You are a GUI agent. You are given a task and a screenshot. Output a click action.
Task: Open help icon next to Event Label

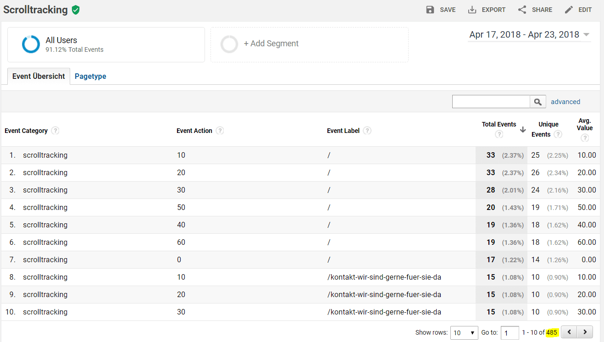tap(367, 131)
